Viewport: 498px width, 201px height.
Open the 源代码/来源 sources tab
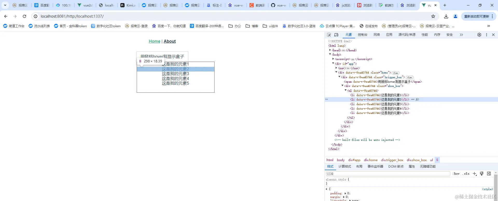[x=407, y=35]
